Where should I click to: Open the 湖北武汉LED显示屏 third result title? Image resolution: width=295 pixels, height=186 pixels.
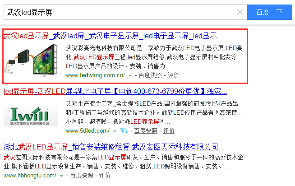click(x=111, y=147)
